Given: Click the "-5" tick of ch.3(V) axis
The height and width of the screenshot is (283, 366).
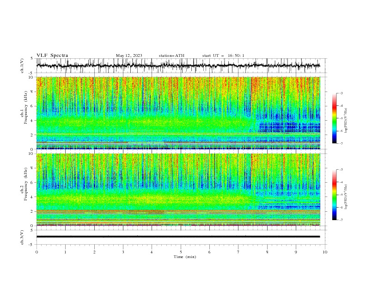Looking at the screenshot, I should point(31,245).
